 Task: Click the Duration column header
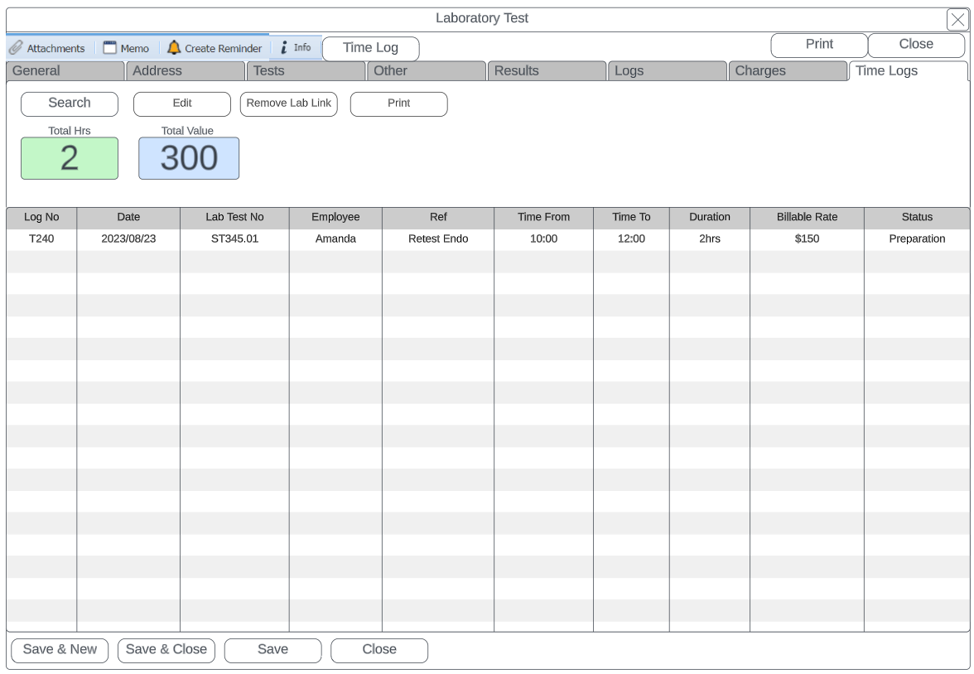tap(709, 218)
